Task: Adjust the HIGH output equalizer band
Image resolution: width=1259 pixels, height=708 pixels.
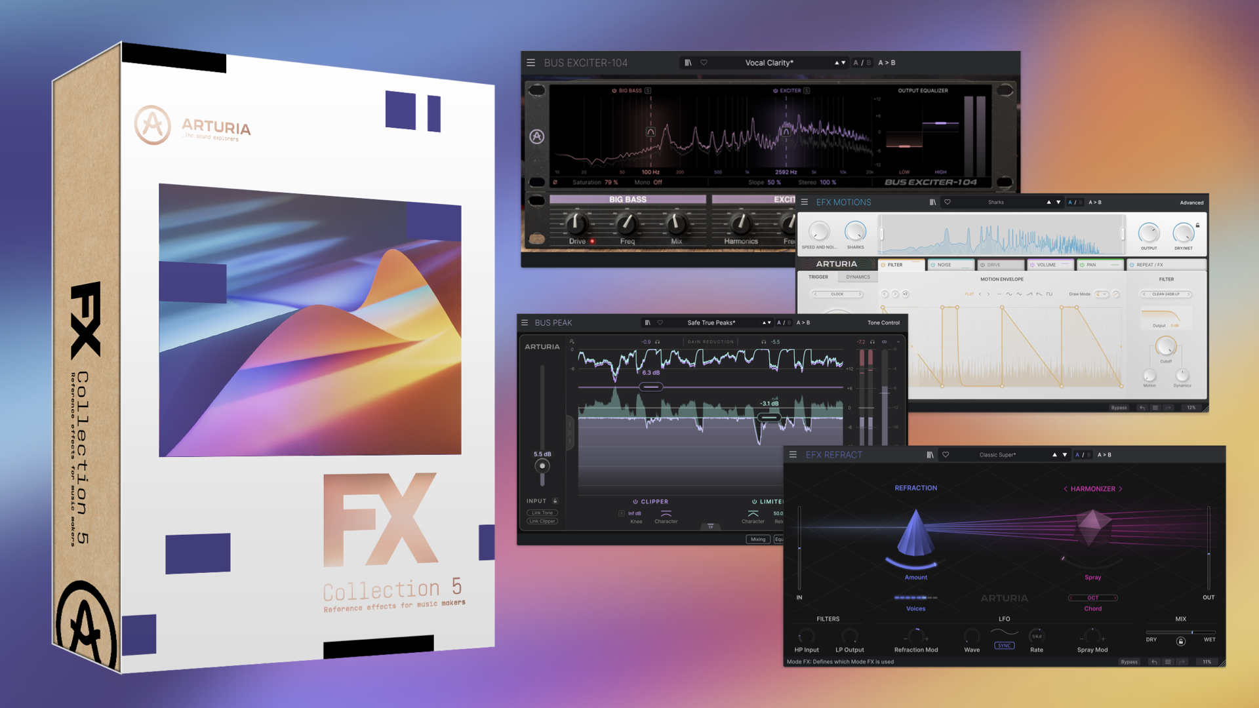Action: click(941, 123)
